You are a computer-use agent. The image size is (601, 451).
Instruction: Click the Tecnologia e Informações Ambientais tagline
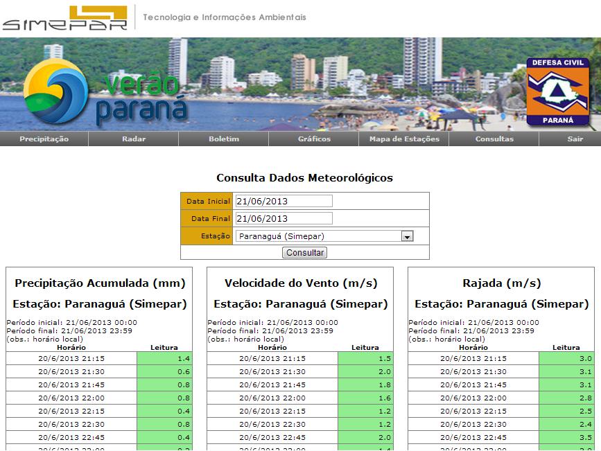pyautogui.click(x=224, y=17)
